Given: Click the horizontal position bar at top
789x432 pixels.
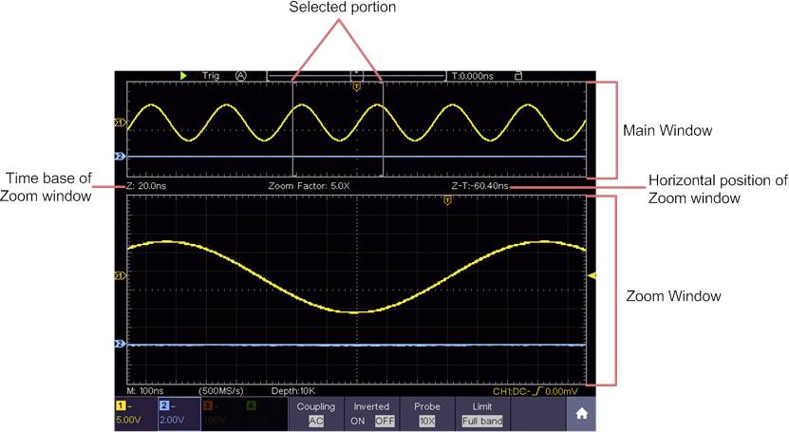Looking at the screenshot, I should [x=356, y=74].
